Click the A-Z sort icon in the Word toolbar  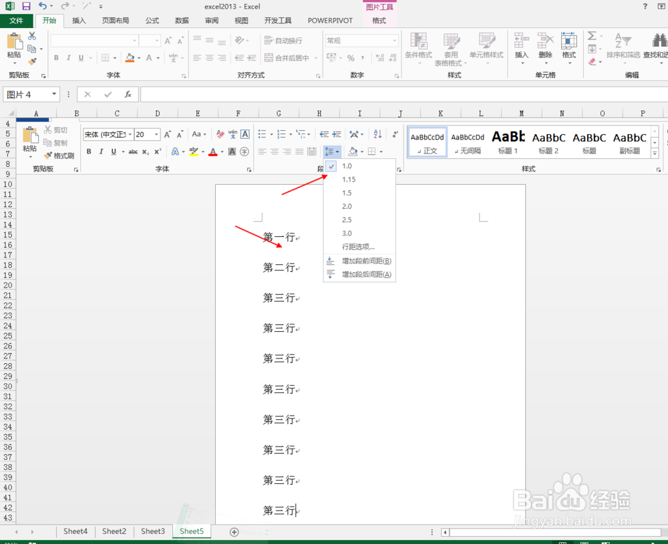coord(377,134)
